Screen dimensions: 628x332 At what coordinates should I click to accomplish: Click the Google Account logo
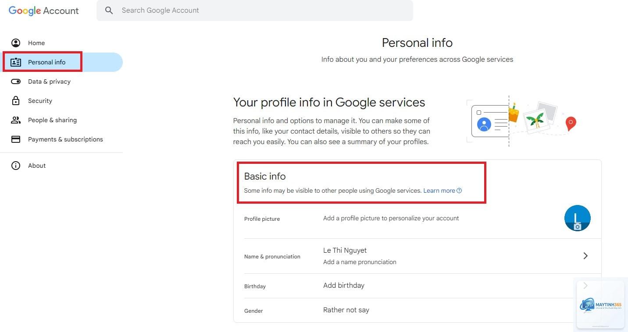point(44,11)
